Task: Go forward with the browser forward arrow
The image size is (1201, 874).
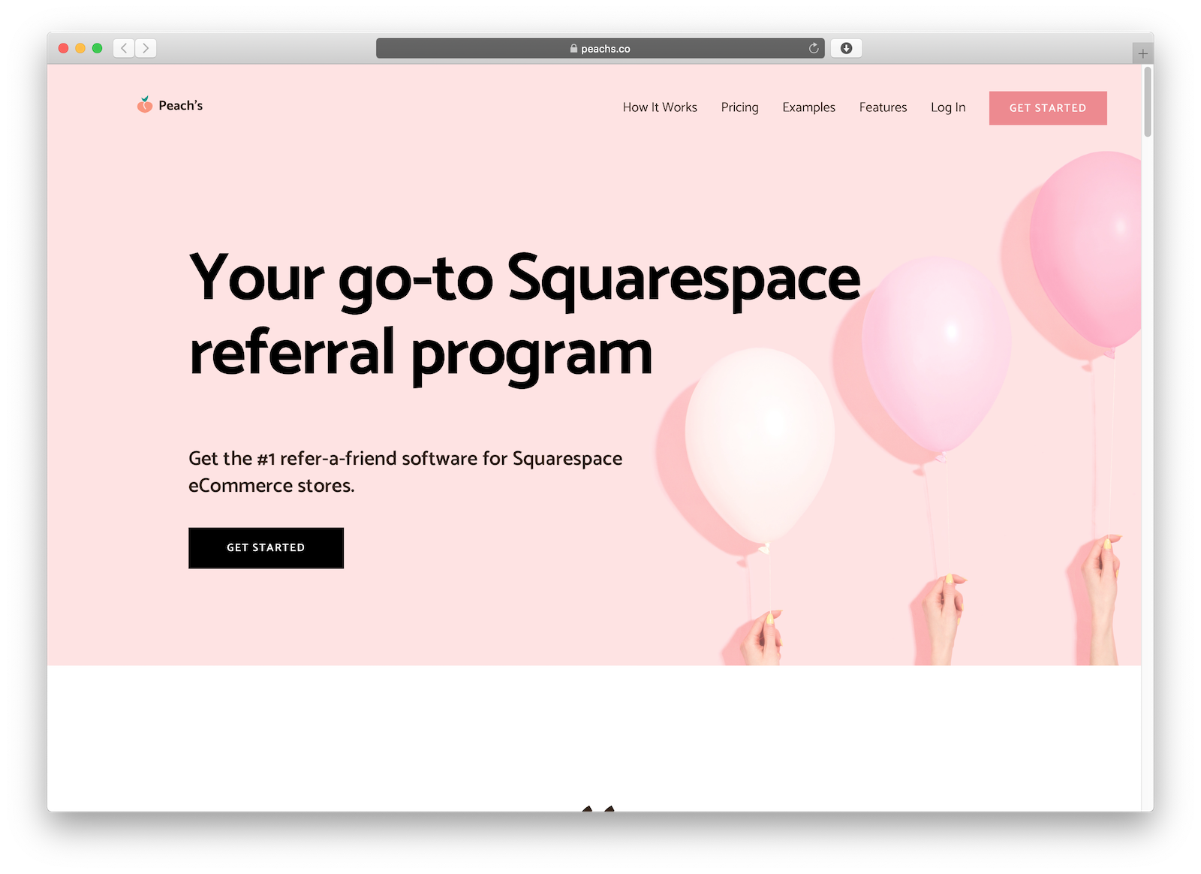Action: point(146,48)
